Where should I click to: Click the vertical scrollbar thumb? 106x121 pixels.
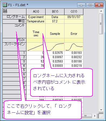101,24
